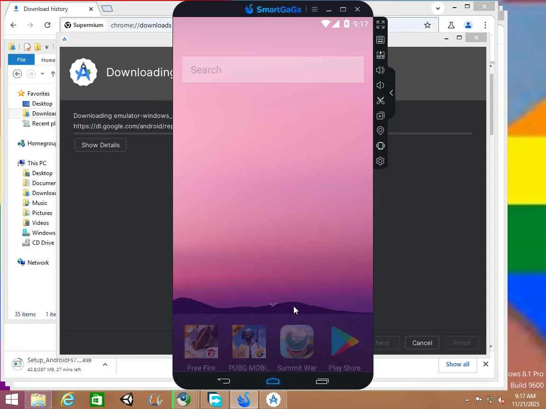546x409 pixels.
Task: Bookmark this page with the star
Action: point(427,25)
